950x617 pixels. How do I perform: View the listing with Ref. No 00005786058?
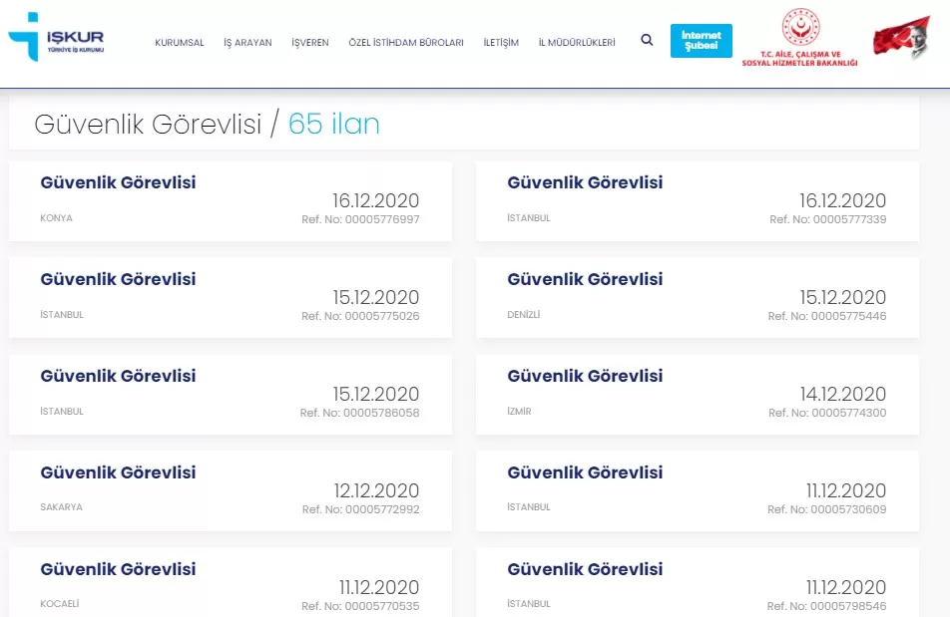pos(118,377)
